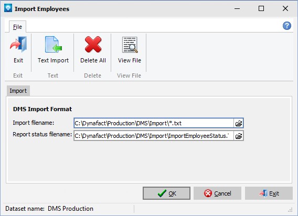
Task: Select the File ribbon tab
Action: [17, 27]
